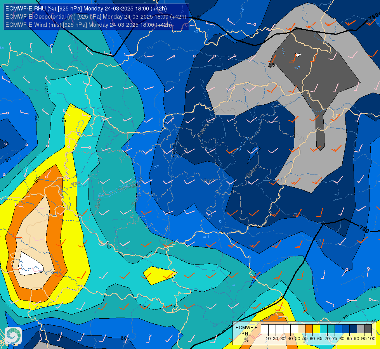Click the 'Pest' county label on the map
Image resolution: width=380 pixels, height=349 pixels.
pyautogui.click(x=209, y=180)
